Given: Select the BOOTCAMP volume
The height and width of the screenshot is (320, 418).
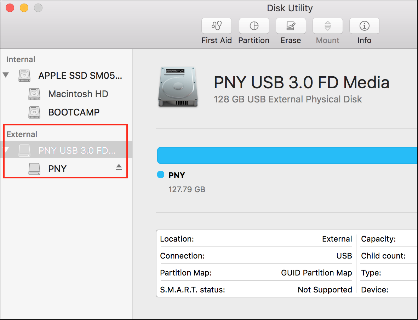Looking at the screenshot, I should coord(74,112).
